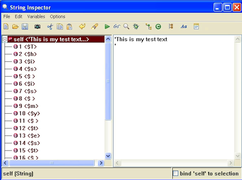
Task: Click the String Inspector title bar icon
Action: tap(5, 7)
